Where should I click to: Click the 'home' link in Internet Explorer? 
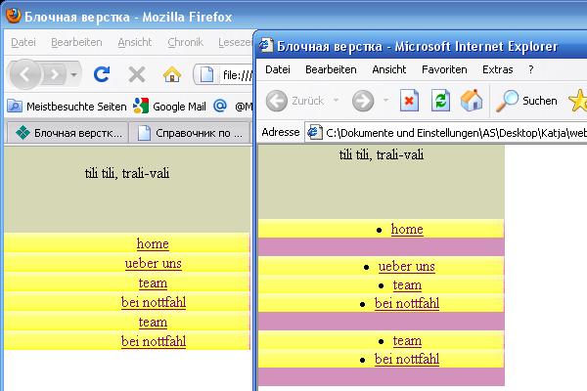point(407,229)
